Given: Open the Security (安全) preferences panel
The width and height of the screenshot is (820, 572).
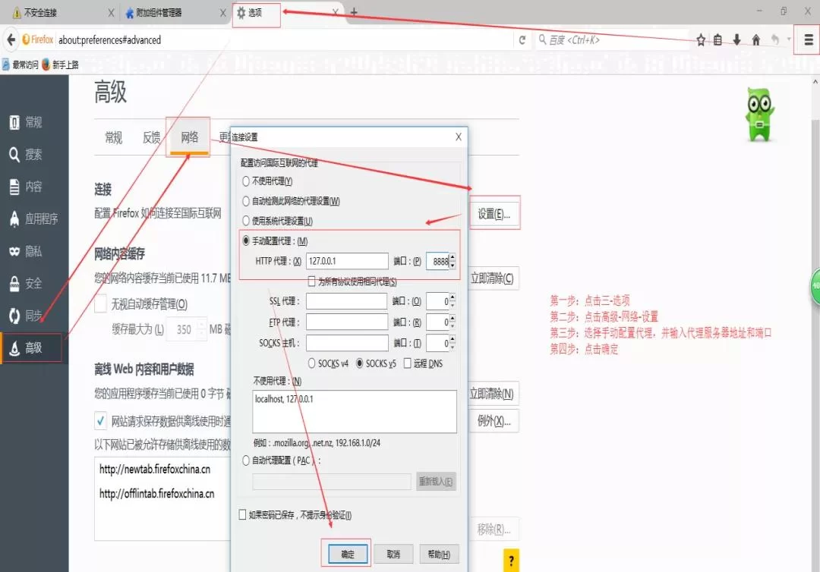Looking at the screenshot, I should coord(33,284).
